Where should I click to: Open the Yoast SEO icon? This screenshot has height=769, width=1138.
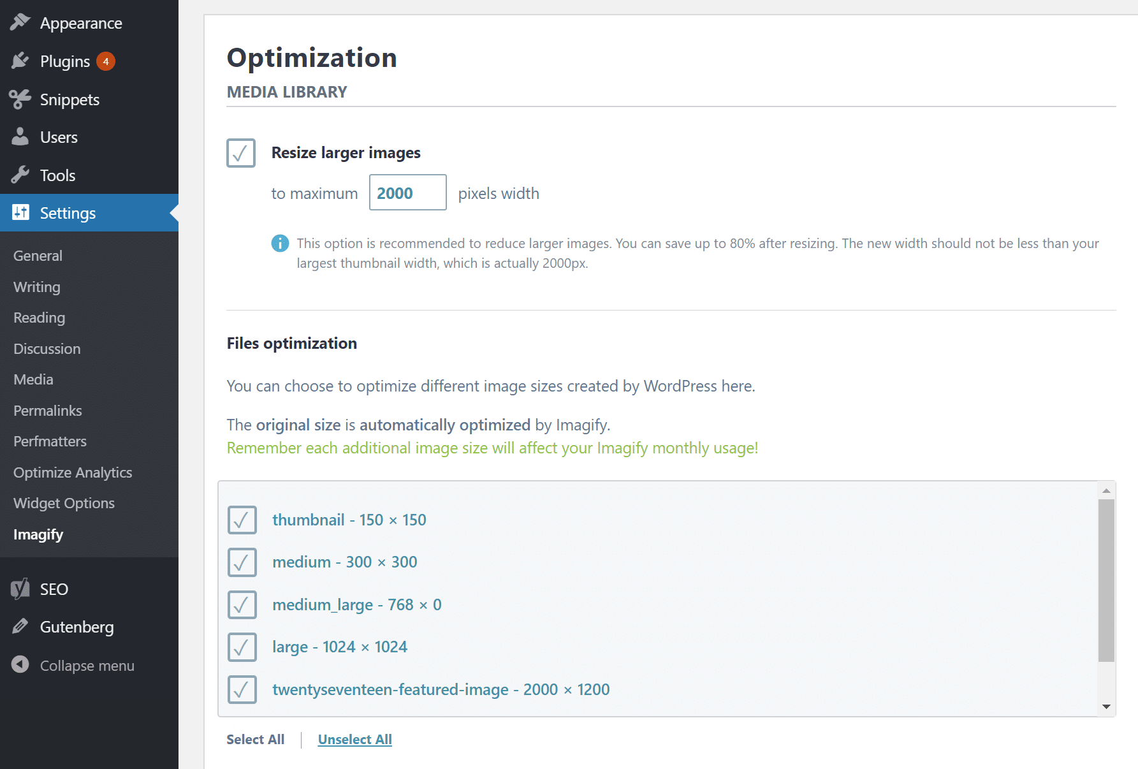(20, 589)
